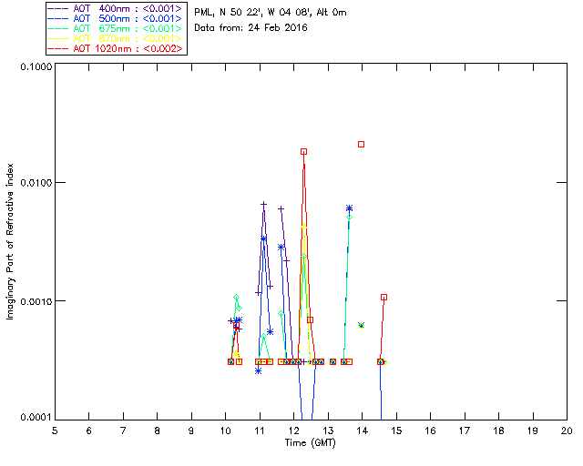Click the x-axis tick label 6
Image resolution: width=583 pixels, height=466 pixels.
coord(89,431)
